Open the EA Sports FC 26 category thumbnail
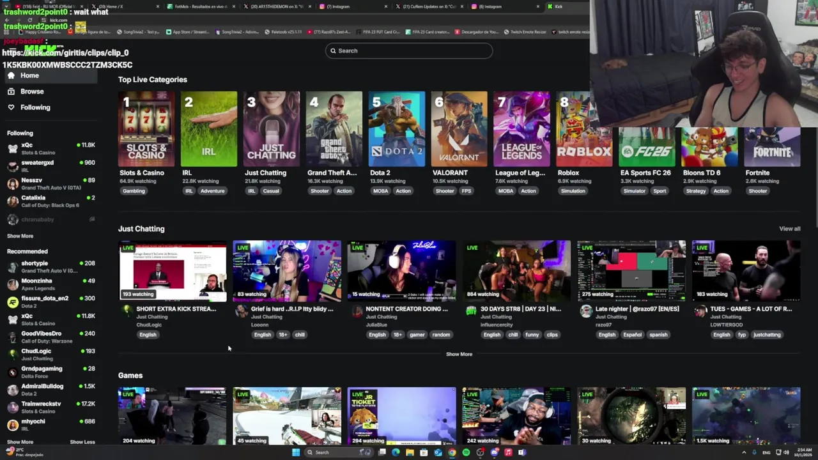Image resolution: width=818 pixels, height=460 pixels. (647, 147)
